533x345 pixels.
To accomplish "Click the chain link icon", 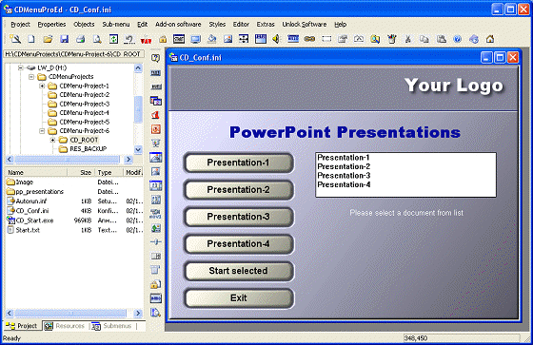I will coord(309,39).
